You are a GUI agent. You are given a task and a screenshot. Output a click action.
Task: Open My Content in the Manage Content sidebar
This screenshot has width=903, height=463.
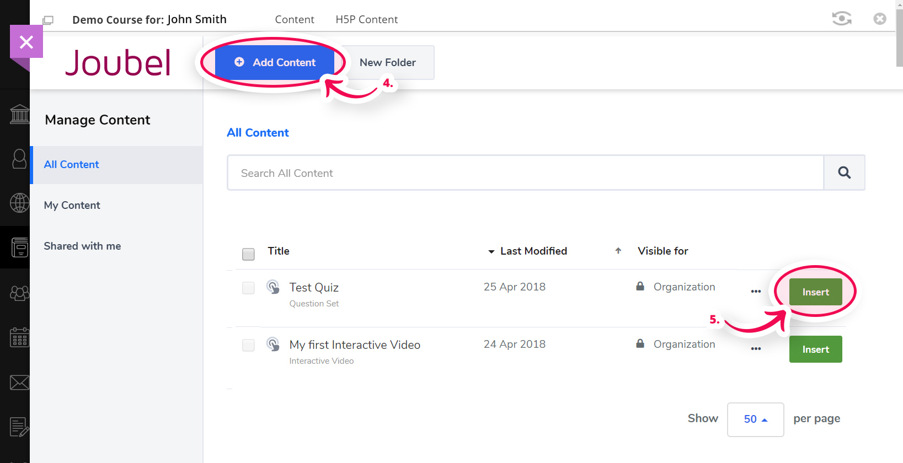[72, 205]
